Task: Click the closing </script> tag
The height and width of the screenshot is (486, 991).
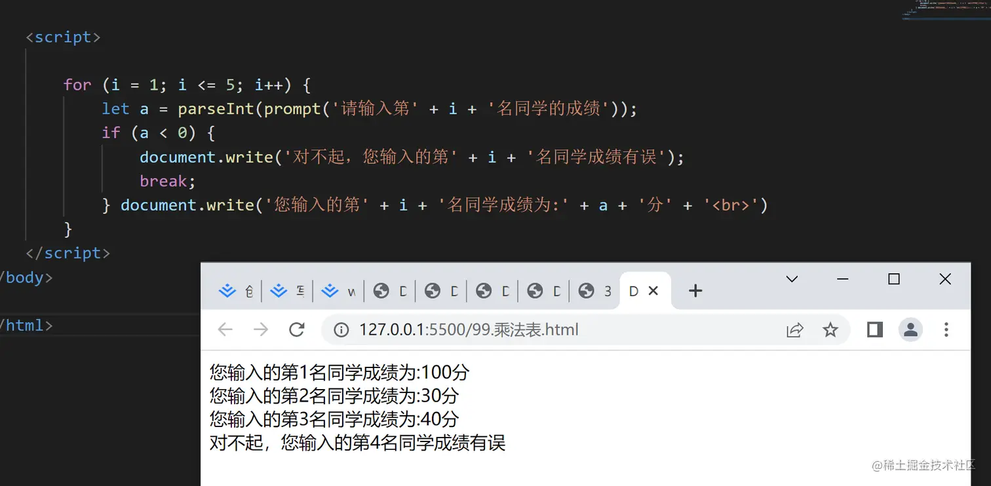Action: coord(68,253)
